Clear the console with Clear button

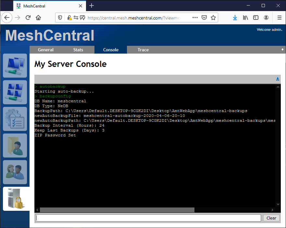coord(271,218)
